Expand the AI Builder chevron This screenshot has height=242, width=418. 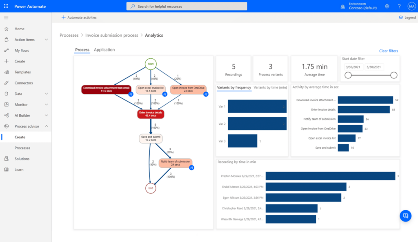47,115
